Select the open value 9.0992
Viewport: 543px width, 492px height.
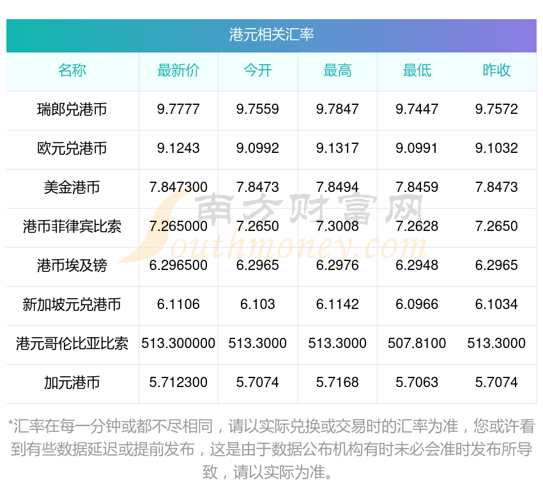tap(257, 148)
